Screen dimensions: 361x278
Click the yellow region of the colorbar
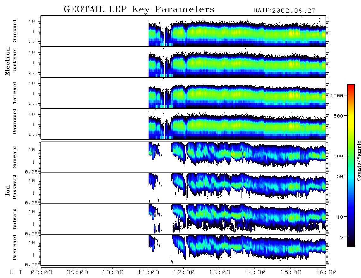coord(351,121)
